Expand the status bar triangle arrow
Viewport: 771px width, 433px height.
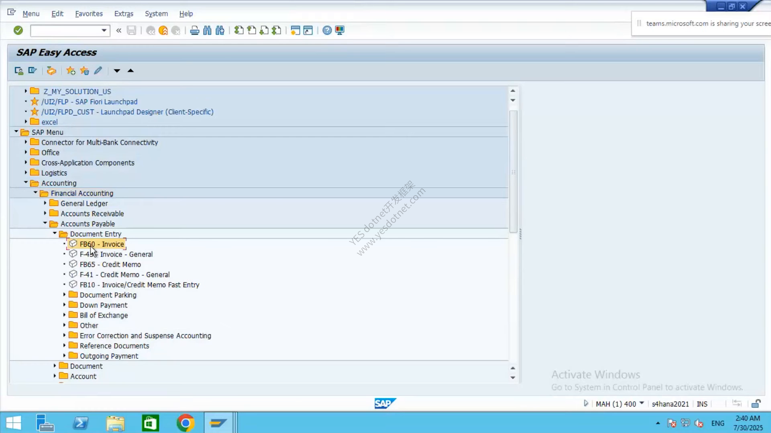(586, 403)
